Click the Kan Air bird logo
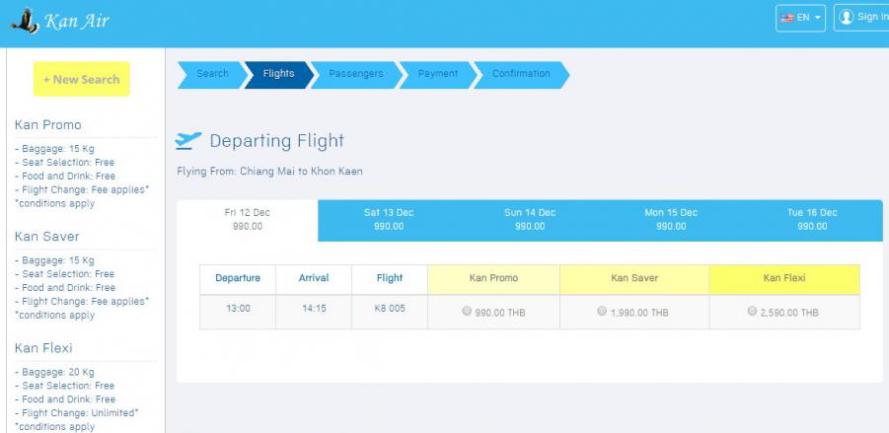This screenshot has height=433, width=889. pyautogui.click(x=20, y=22)
